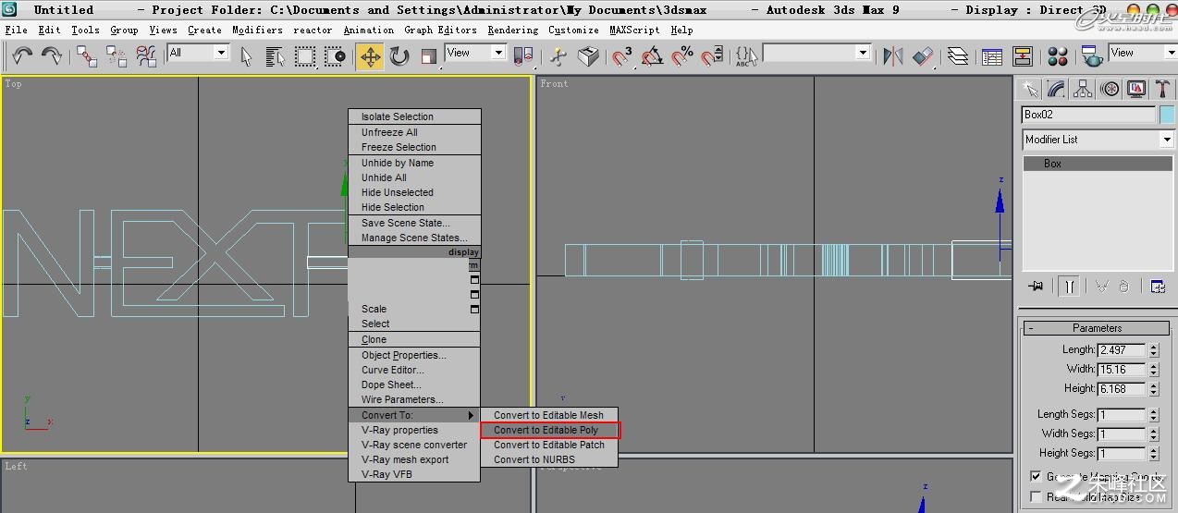Click the Width value field
Image resolution: width=1178 pixels, height=513 pixels.
(1122, 370)
